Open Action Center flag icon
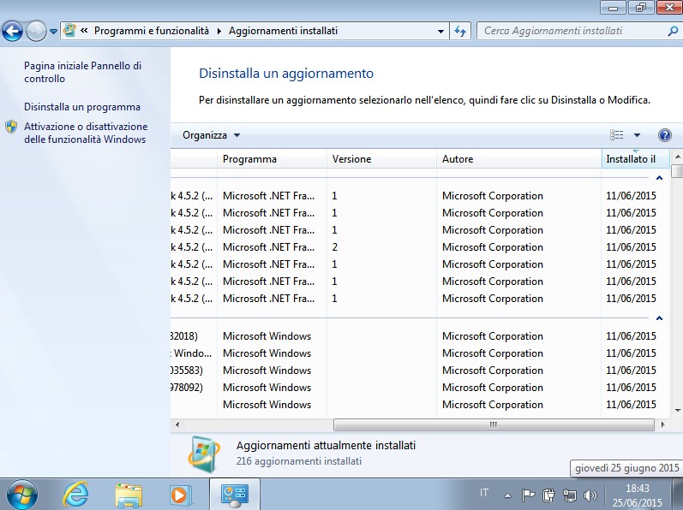This screenshot has width=683, height=510. tap(528, 495)
